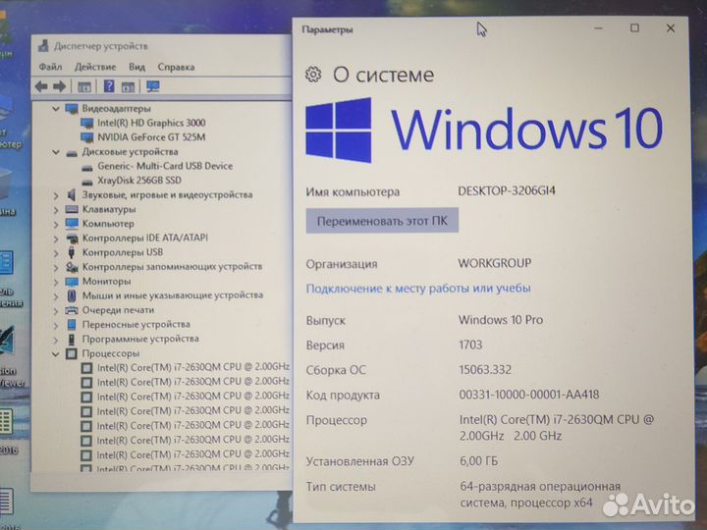Click the sound devices speaker icon
Viewport: 707px width, 530px height.
pyautogui.click(x=72, y=195)
